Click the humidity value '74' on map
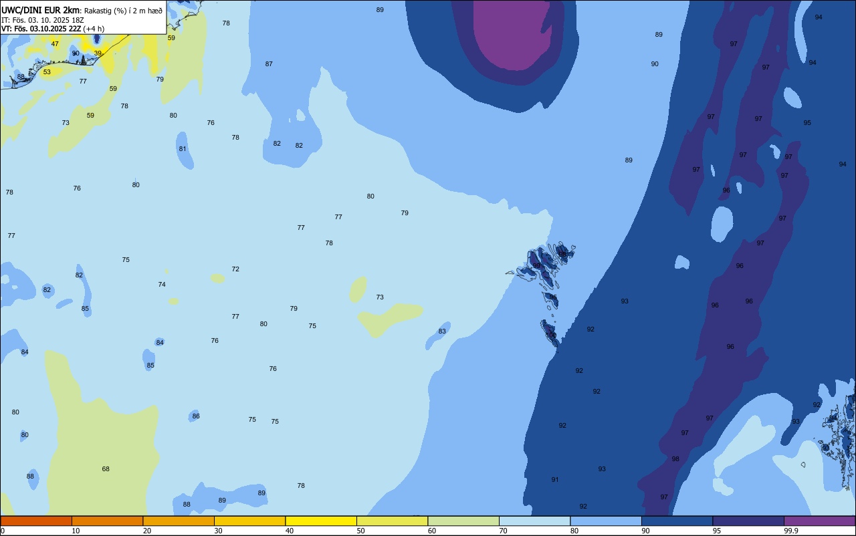Screen dimensions: 856x536 coord(162,285)
